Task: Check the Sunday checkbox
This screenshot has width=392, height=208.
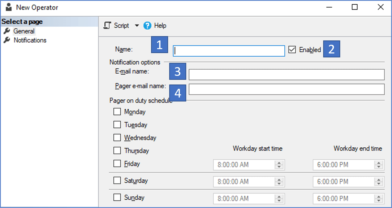Action: [x=117, y=198]
